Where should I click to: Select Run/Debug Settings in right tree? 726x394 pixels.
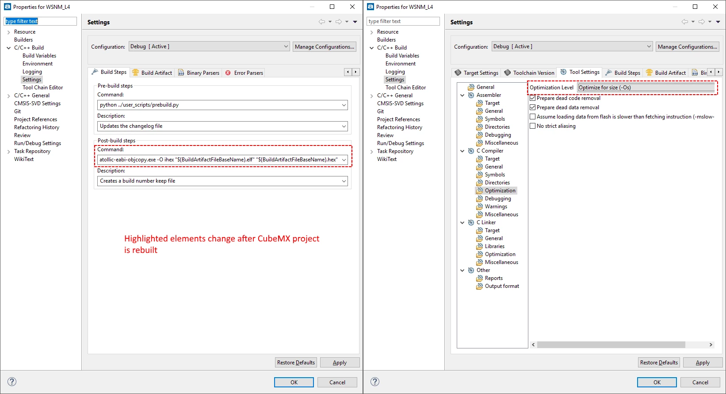tap(400, 143)
